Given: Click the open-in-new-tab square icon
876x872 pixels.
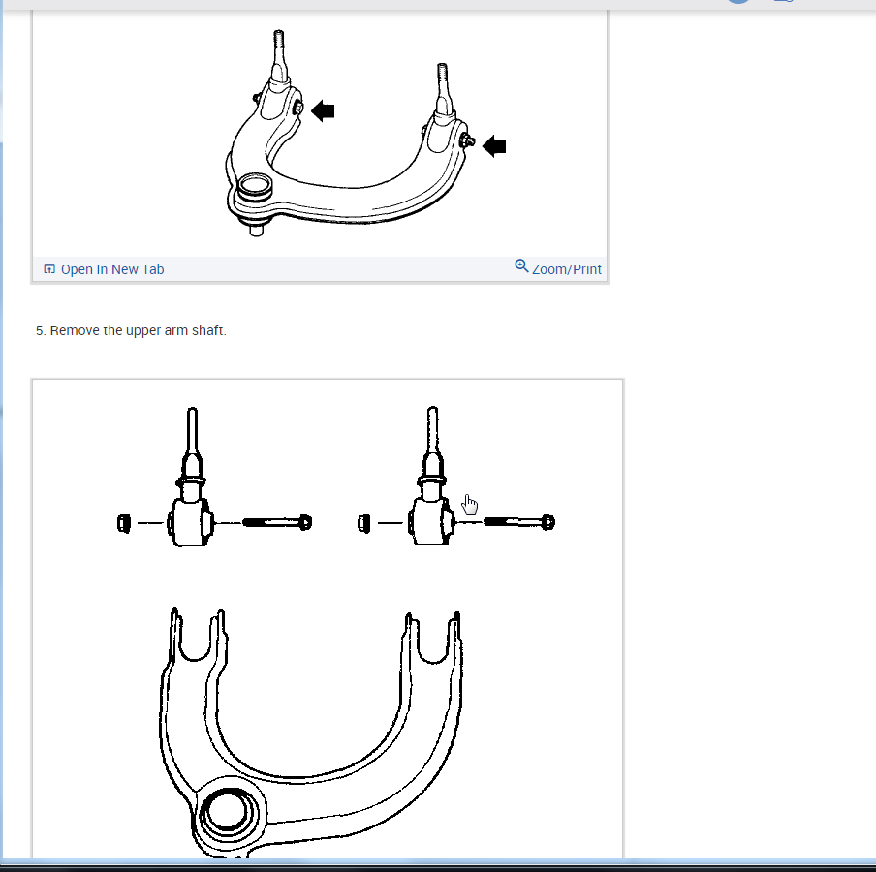Looking at the screenshot, I should pos(48,268).
